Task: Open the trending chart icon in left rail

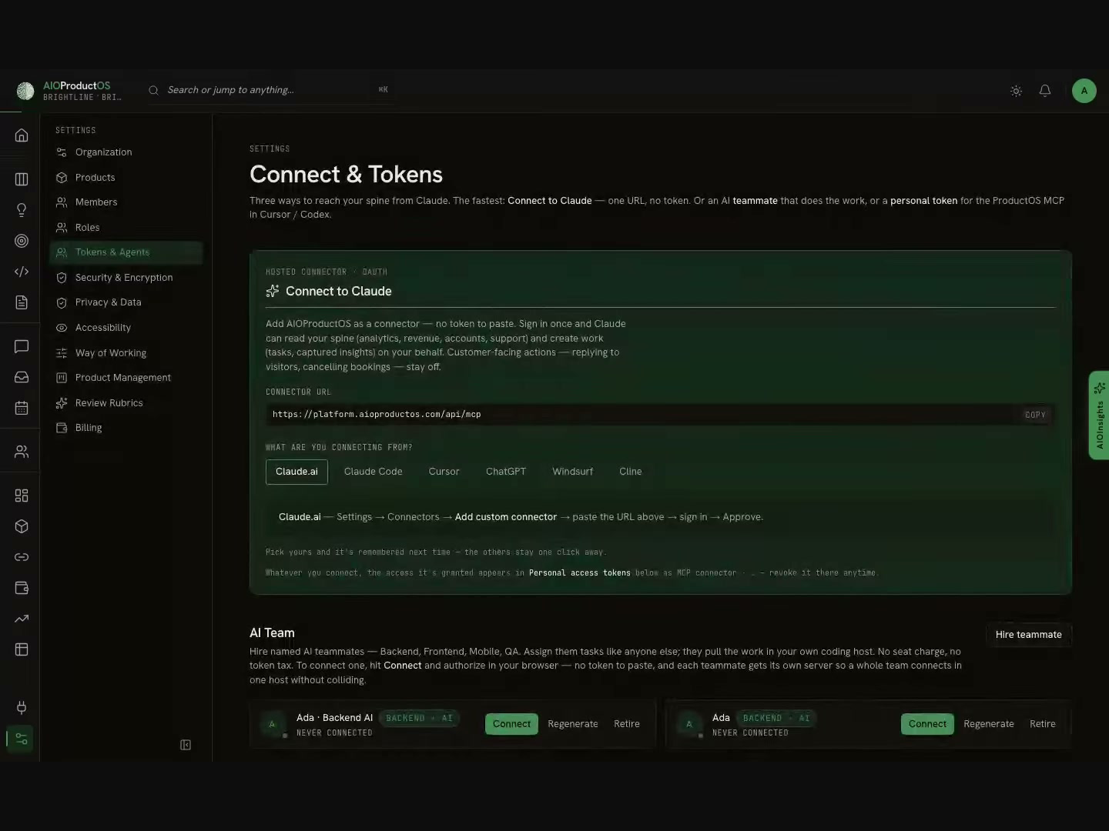Action: [x=22, y=619]
